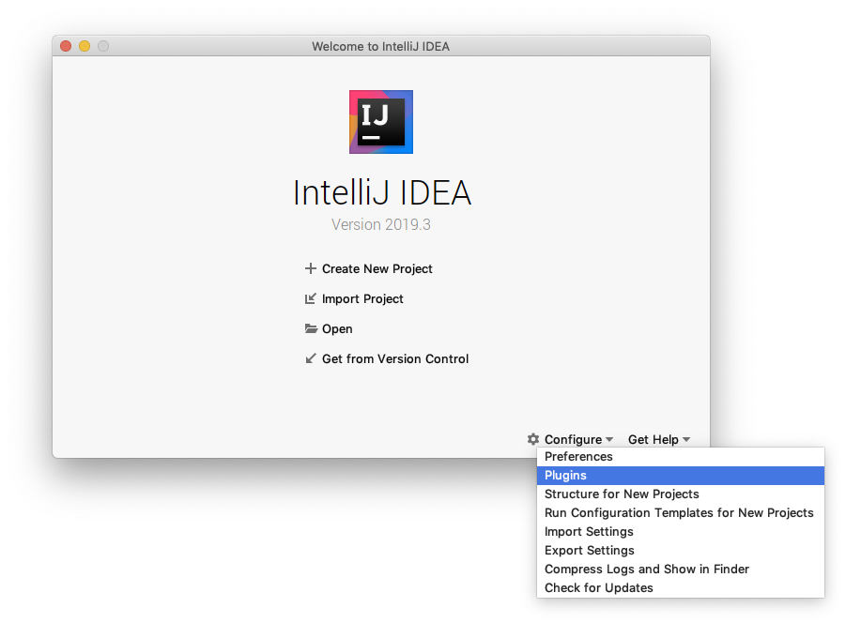This screenshot has height=623, width=846.
Task: Select Run Configuration Templates for New Projects
Action: pos(681,513)
